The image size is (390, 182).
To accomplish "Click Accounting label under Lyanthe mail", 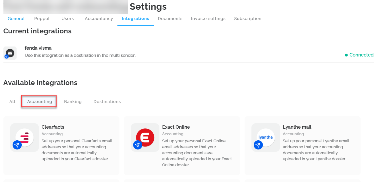I will coord(293,134).
